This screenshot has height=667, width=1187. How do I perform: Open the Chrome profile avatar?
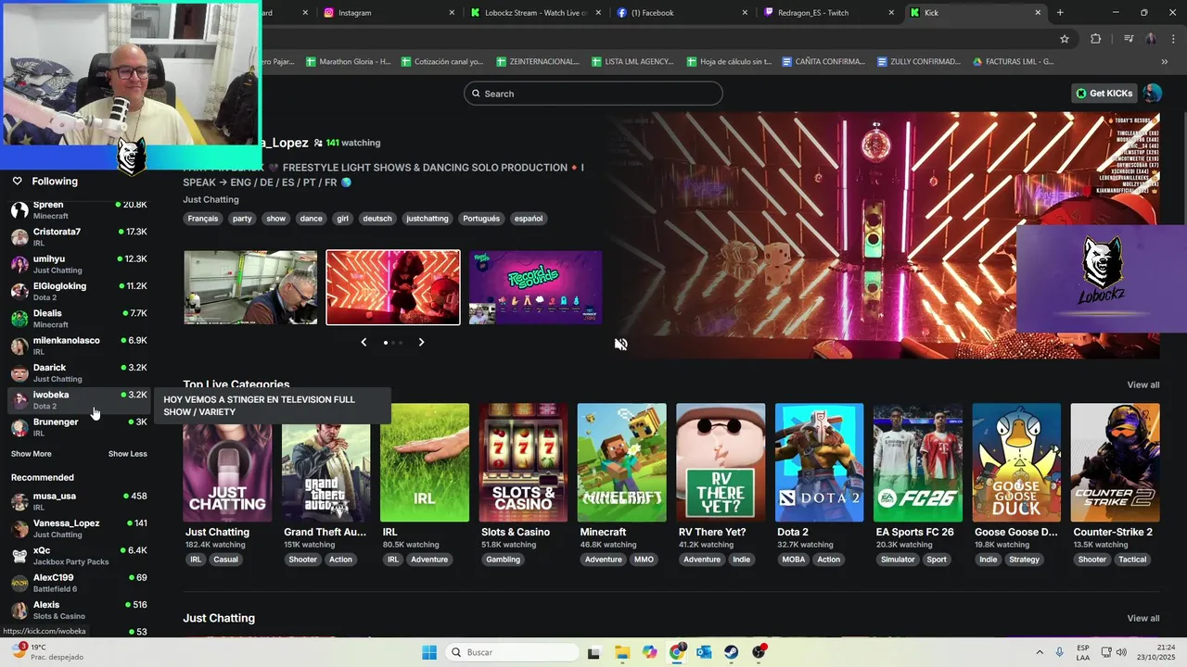pos(1151,39)
